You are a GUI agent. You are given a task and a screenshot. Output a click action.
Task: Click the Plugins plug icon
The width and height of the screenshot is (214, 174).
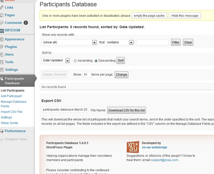pyautogui.click(x=2, y=47)
